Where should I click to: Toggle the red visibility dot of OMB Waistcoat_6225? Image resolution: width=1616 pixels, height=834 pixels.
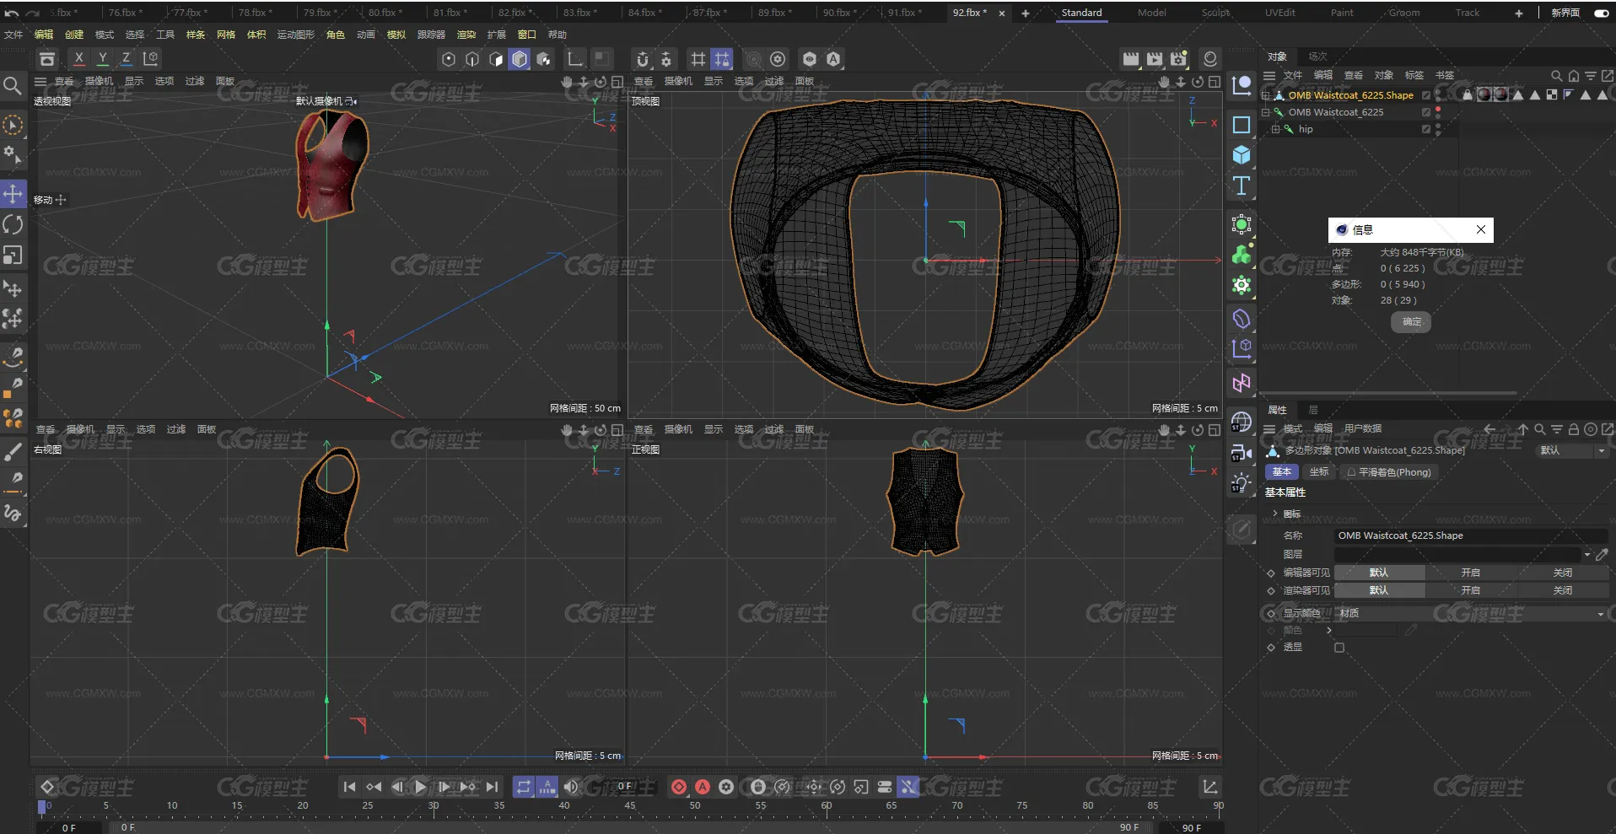1438,109
